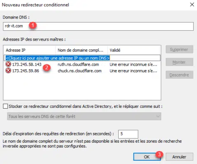Click the Nom de domaine complet column header
The image size is (197, 164).
[82, 50]
